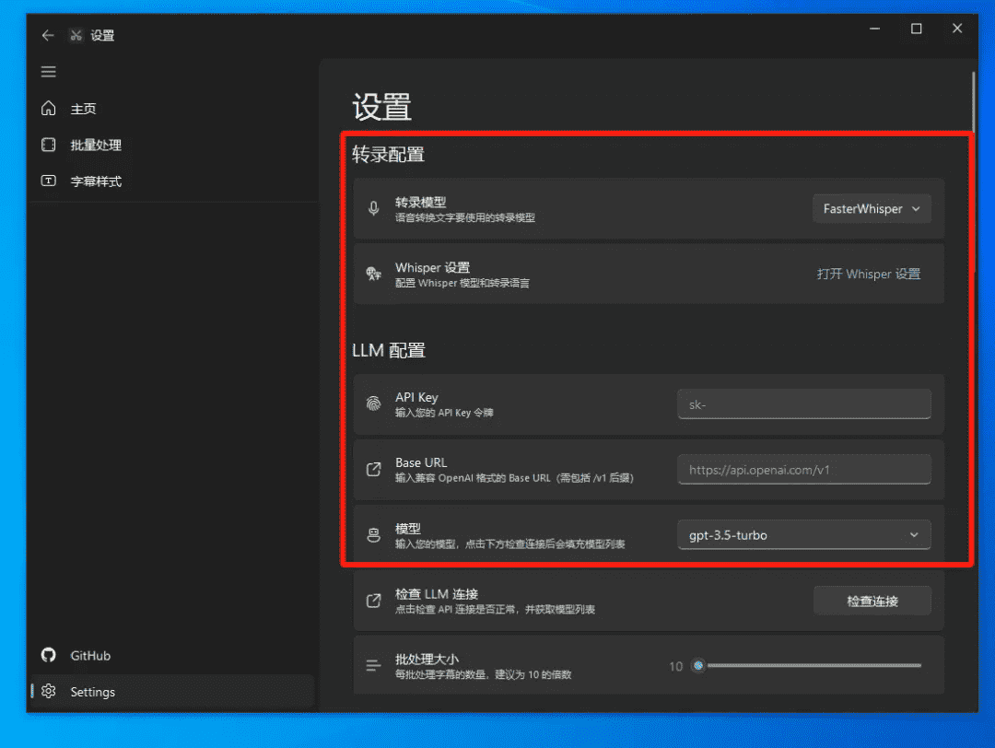Click the robot icon beside 模型

[x=373, y=535]
